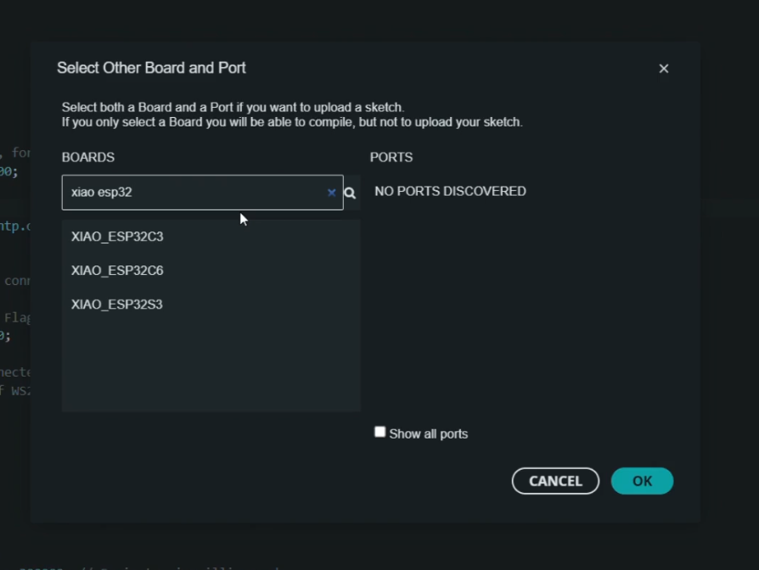Confirm selection with the OK button
759x570 pixels.
point(642,481)
